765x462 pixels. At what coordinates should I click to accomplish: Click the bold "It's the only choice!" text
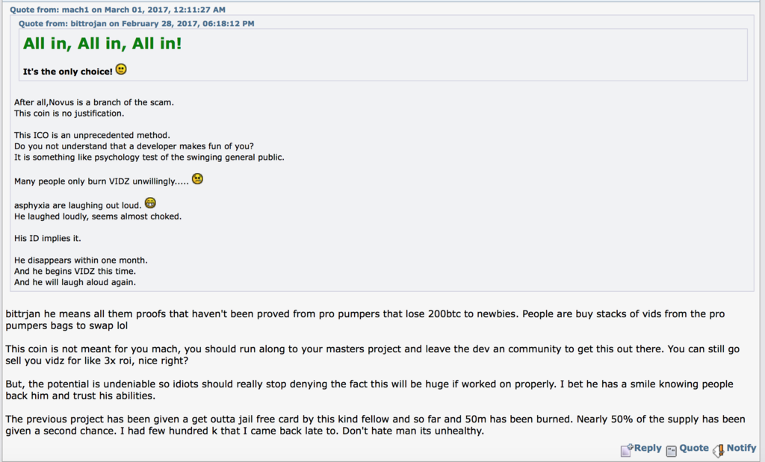[68, 72]
